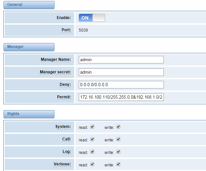This screenshot has width=206, height=171.
Task: Uncheck the Call write checkbox
Action: pos(118,139)
